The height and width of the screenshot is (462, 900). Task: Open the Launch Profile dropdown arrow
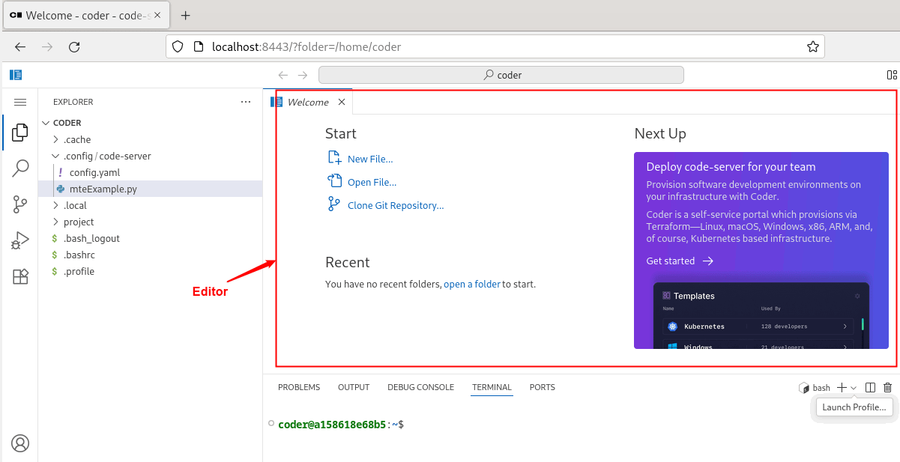(854, 388)
